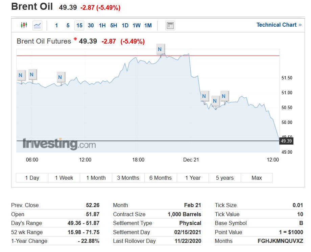Set interval to 1H

[x=102, y=25]
